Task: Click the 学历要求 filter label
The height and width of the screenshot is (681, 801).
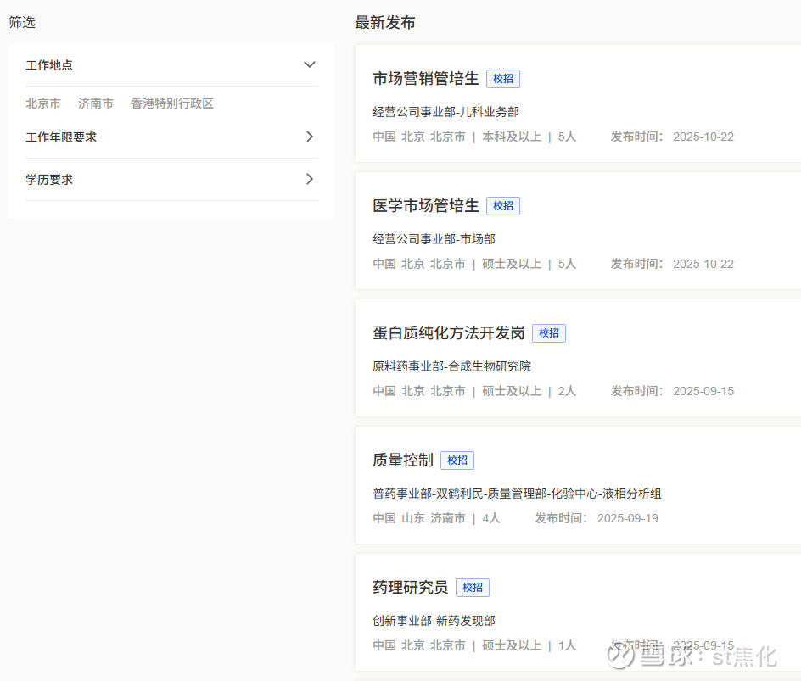Action: pyautogui.click(x=49, y=180)
